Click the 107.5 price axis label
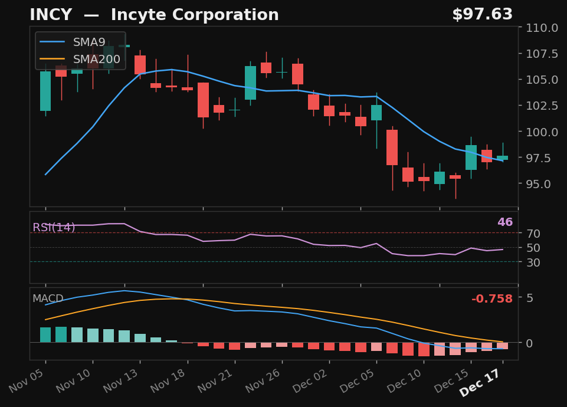The height and width of the screenshot is (407, 567). [x=542, y=54]
